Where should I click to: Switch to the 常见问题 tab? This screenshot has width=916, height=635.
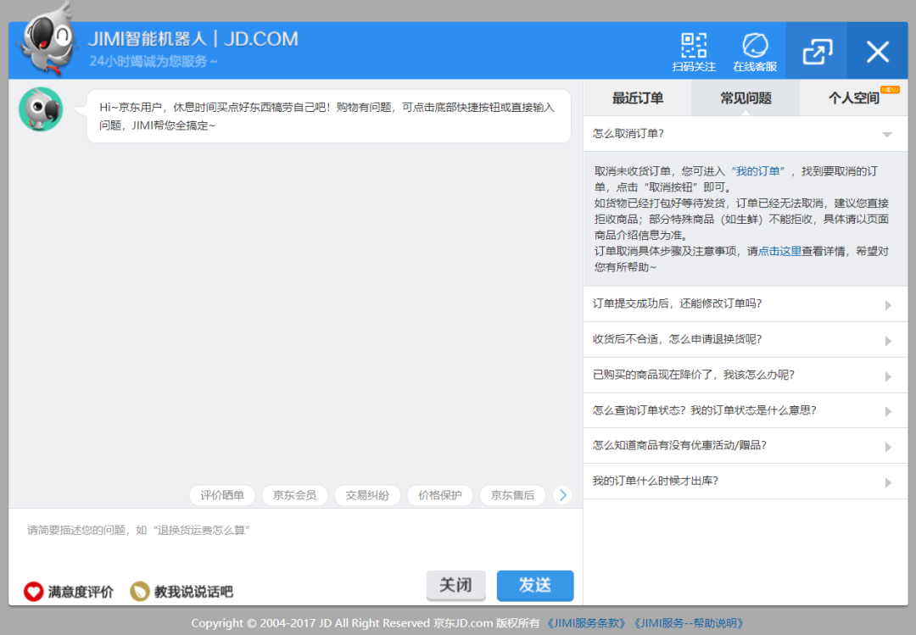coord(746,98)
